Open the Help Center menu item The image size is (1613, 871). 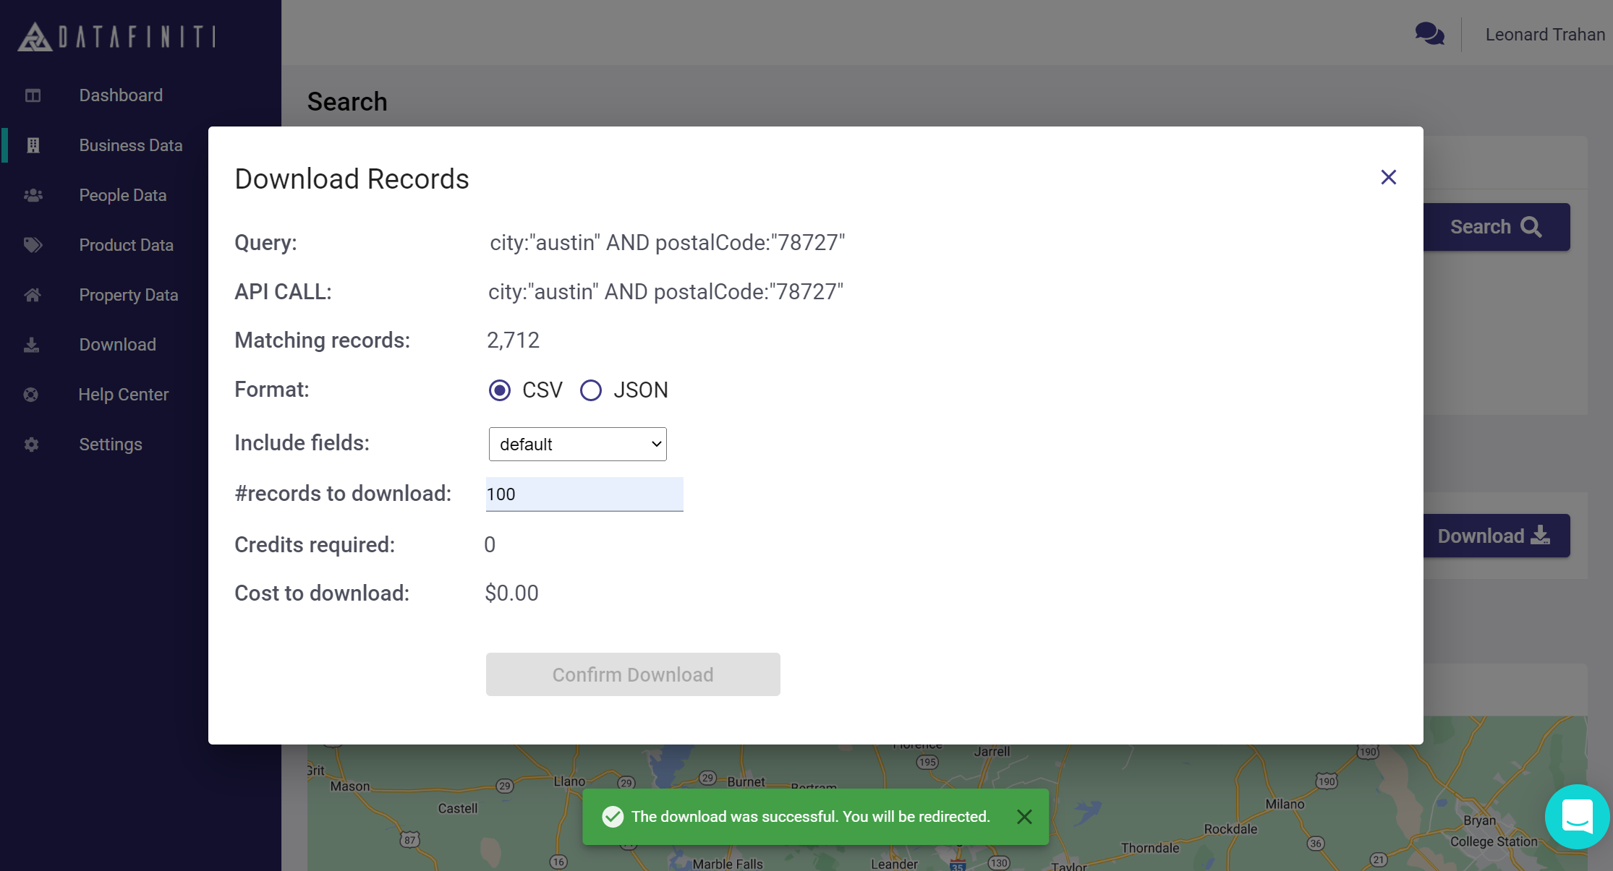124,395
